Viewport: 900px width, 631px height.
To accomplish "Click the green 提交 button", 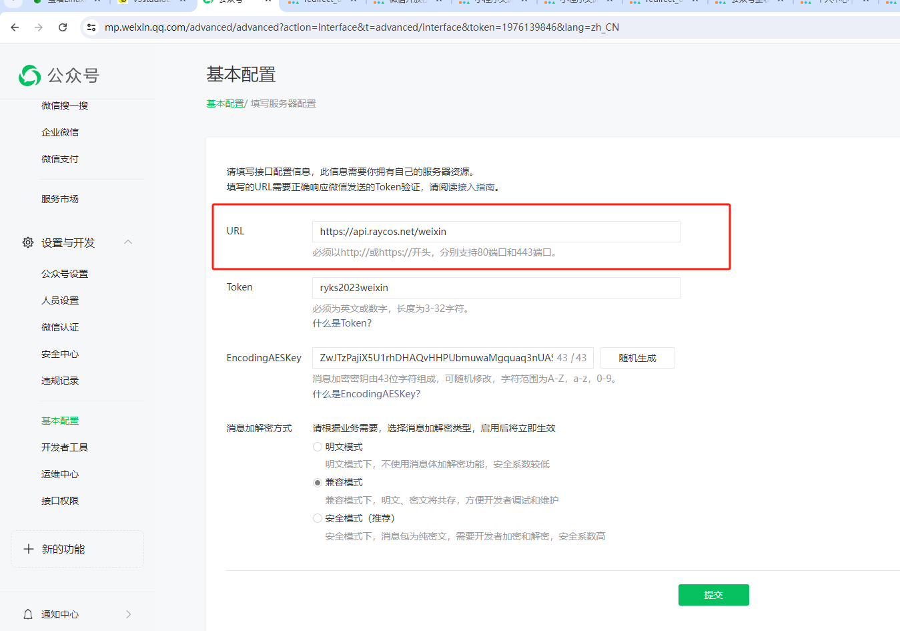I will pyautogui.click(x=714, y=595).
